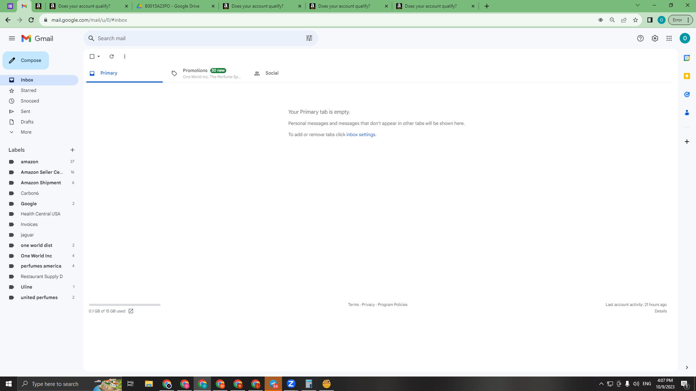Show search options filter icon
Viewport: 696px width, 391px height.
click(309, 38)
